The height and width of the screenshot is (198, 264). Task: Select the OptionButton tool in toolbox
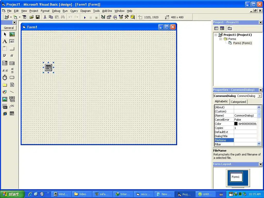point(12,56)
